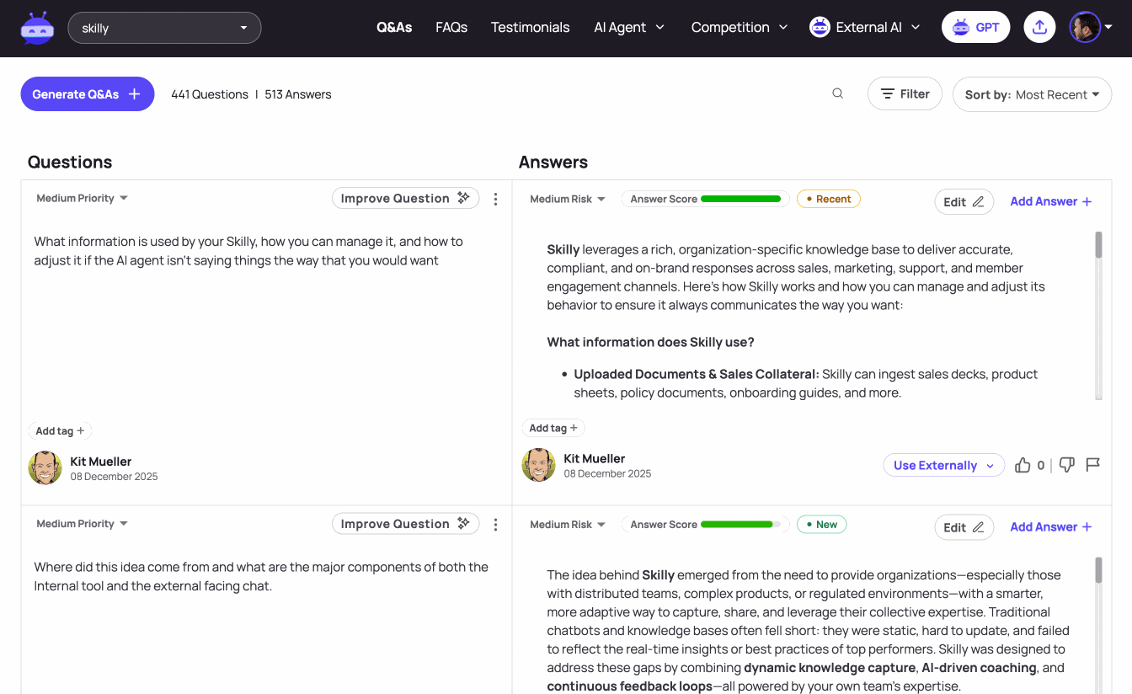Screen dimensions: 1132x694
Task: Click Generate Q&As button
Action: click(x=88, y=94)
